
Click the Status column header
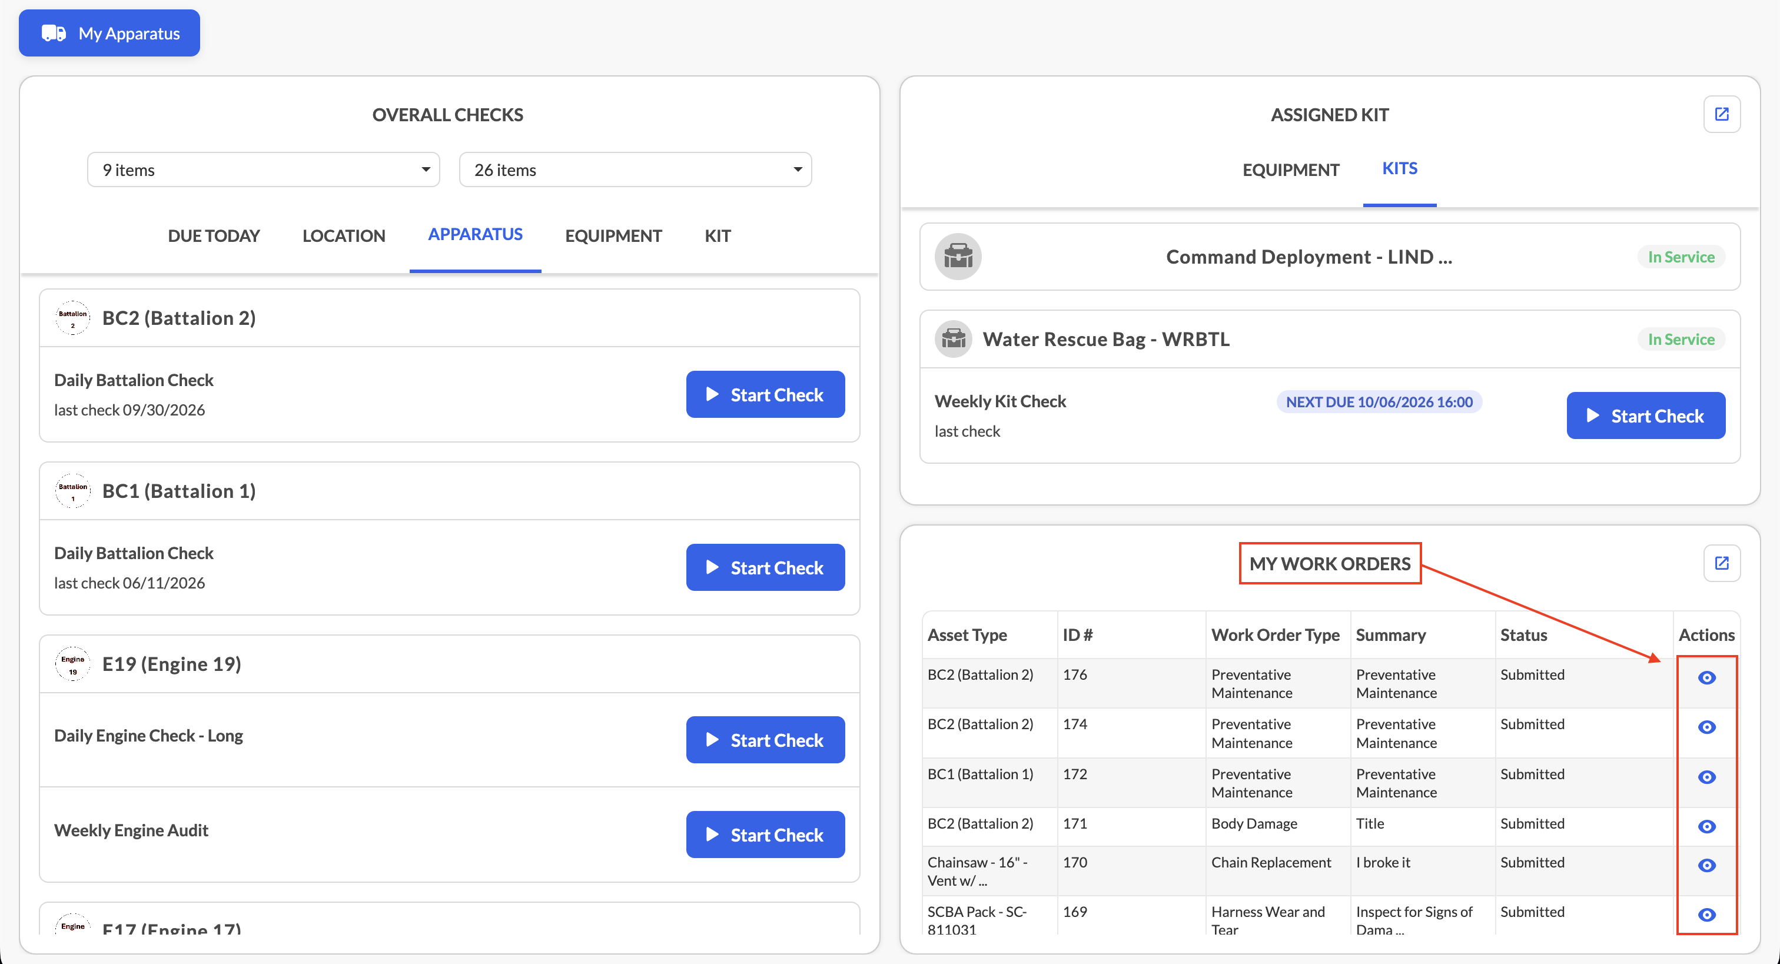1523,634
